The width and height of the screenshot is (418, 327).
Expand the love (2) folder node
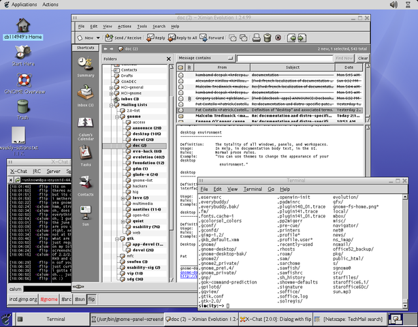point(123,198)
